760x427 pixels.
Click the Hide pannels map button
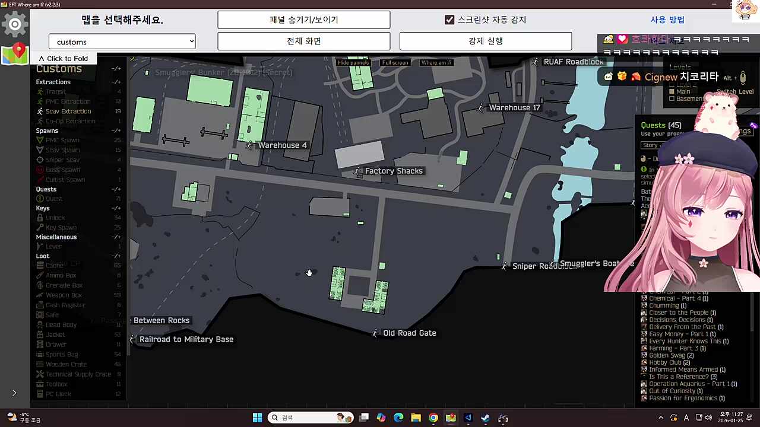(x=353, y=63)
